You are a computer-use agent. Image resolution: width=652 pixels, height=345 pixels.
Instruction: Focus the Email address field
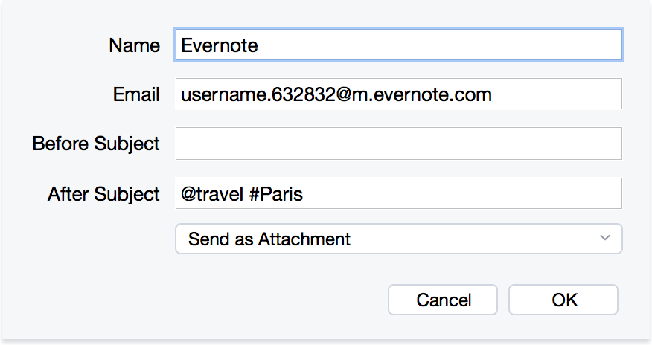tap(398, 94)
